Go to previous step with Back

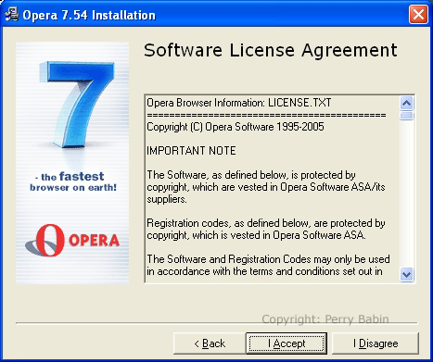(x=210, y=343)
